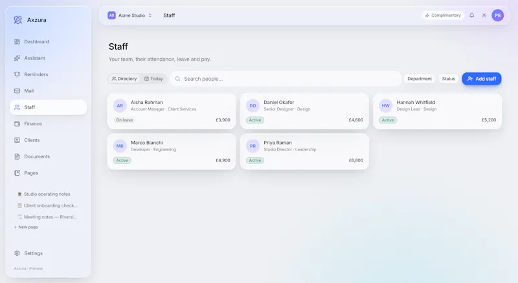
Task: Switch to the Today view toggle
Action: 153,79
